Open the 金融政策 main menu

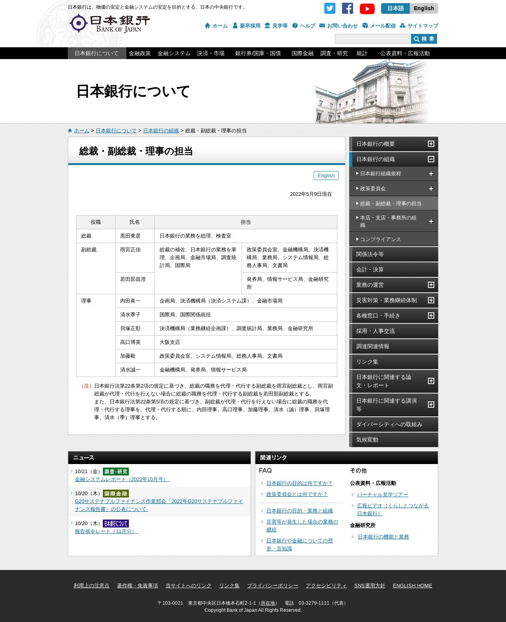pos(140,53)
